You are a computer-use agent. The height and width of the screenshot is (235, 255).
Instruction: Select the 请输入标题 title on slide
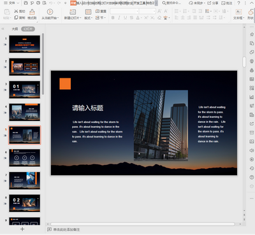[x=88, y=108]
